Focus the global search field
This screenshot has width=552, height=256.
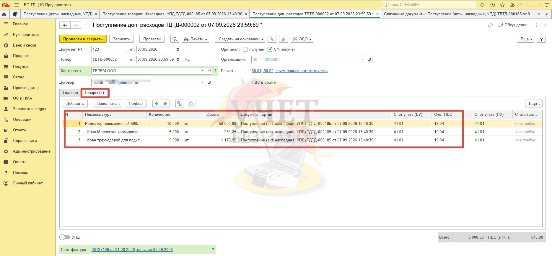pyautogui.click(x=429, y=5)
